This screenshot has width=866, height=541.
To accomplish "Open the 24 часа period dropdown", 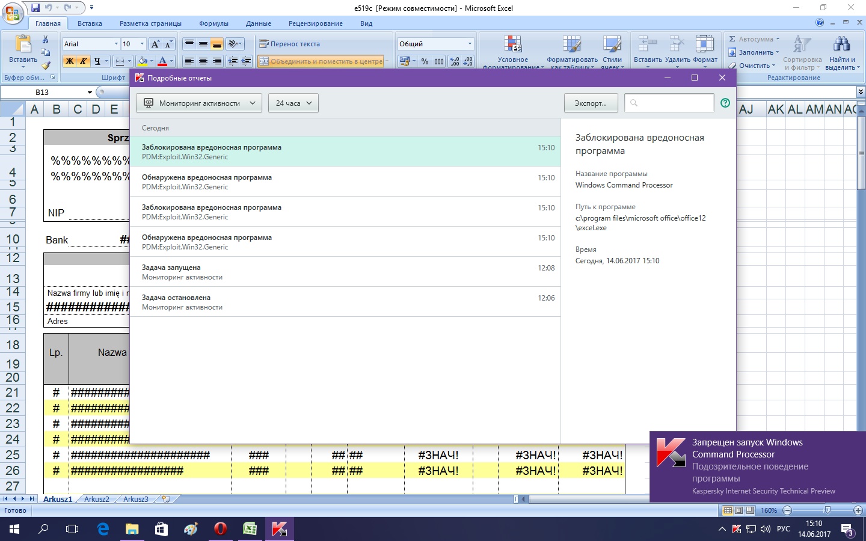I will point(293,103).
